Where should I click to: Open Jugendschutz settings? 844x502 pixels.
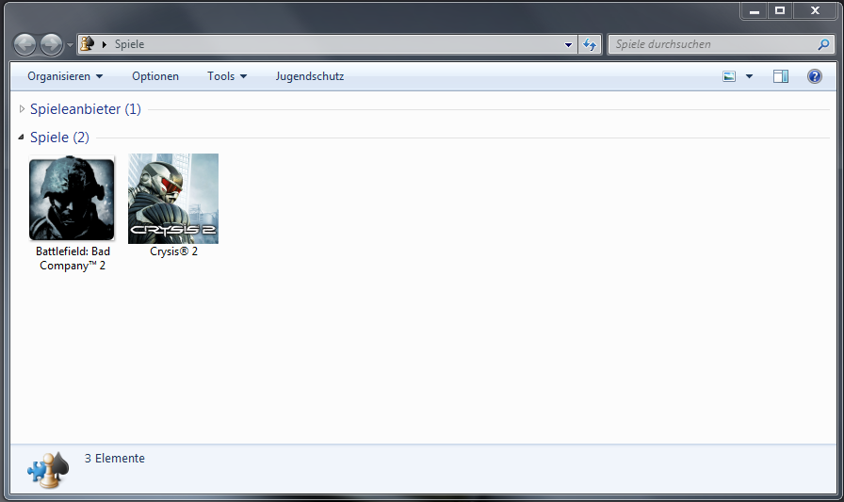click(x=310, y=76)
